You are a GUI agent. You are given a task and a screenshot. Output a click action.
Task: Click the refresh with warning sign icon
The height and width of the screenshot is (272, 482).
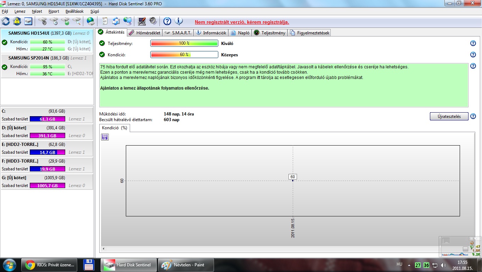(17, 21)
